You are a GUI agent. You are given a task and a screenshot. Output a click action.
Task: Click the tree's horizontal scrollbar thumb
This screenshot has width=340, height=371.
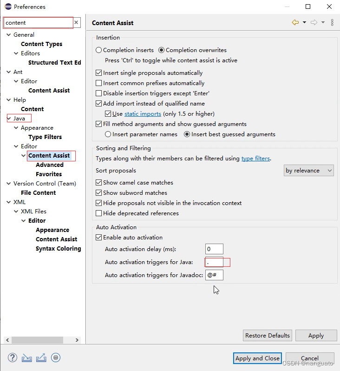[37, 340]
